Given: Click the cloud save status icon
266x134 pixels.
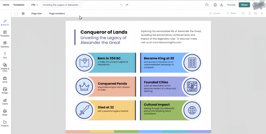Looking at the screenshot, I should [x=207, y=5].
